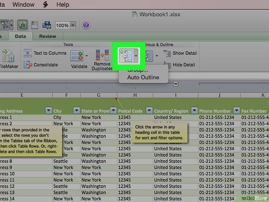Select Auto Outline from the menu
Viewport: 269px width, 202px height.
pos(143,77)
